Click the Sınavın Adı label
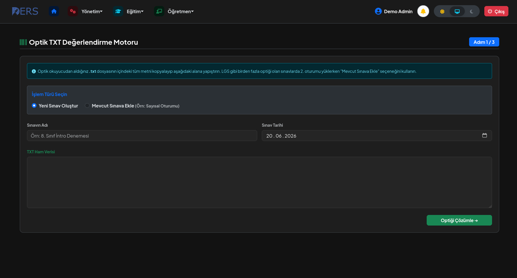517x278 pixels. pos(37,125)
